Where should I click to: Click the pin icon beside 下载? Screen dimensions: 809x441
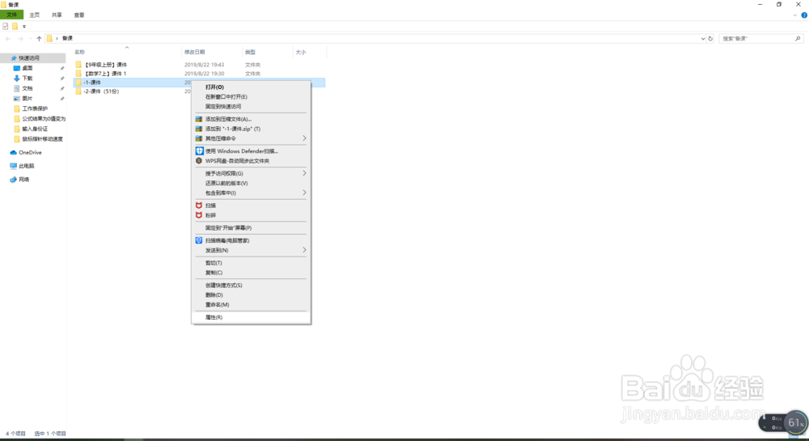click(62, 78)
